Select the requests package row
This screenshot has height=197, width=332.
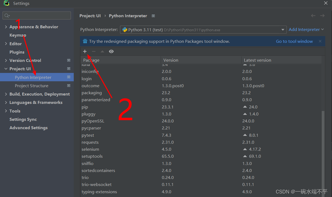pyautogui.click(x=201, y=142)
